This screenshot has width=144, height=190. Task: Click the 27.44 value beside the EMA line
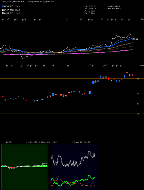(135, 39)
